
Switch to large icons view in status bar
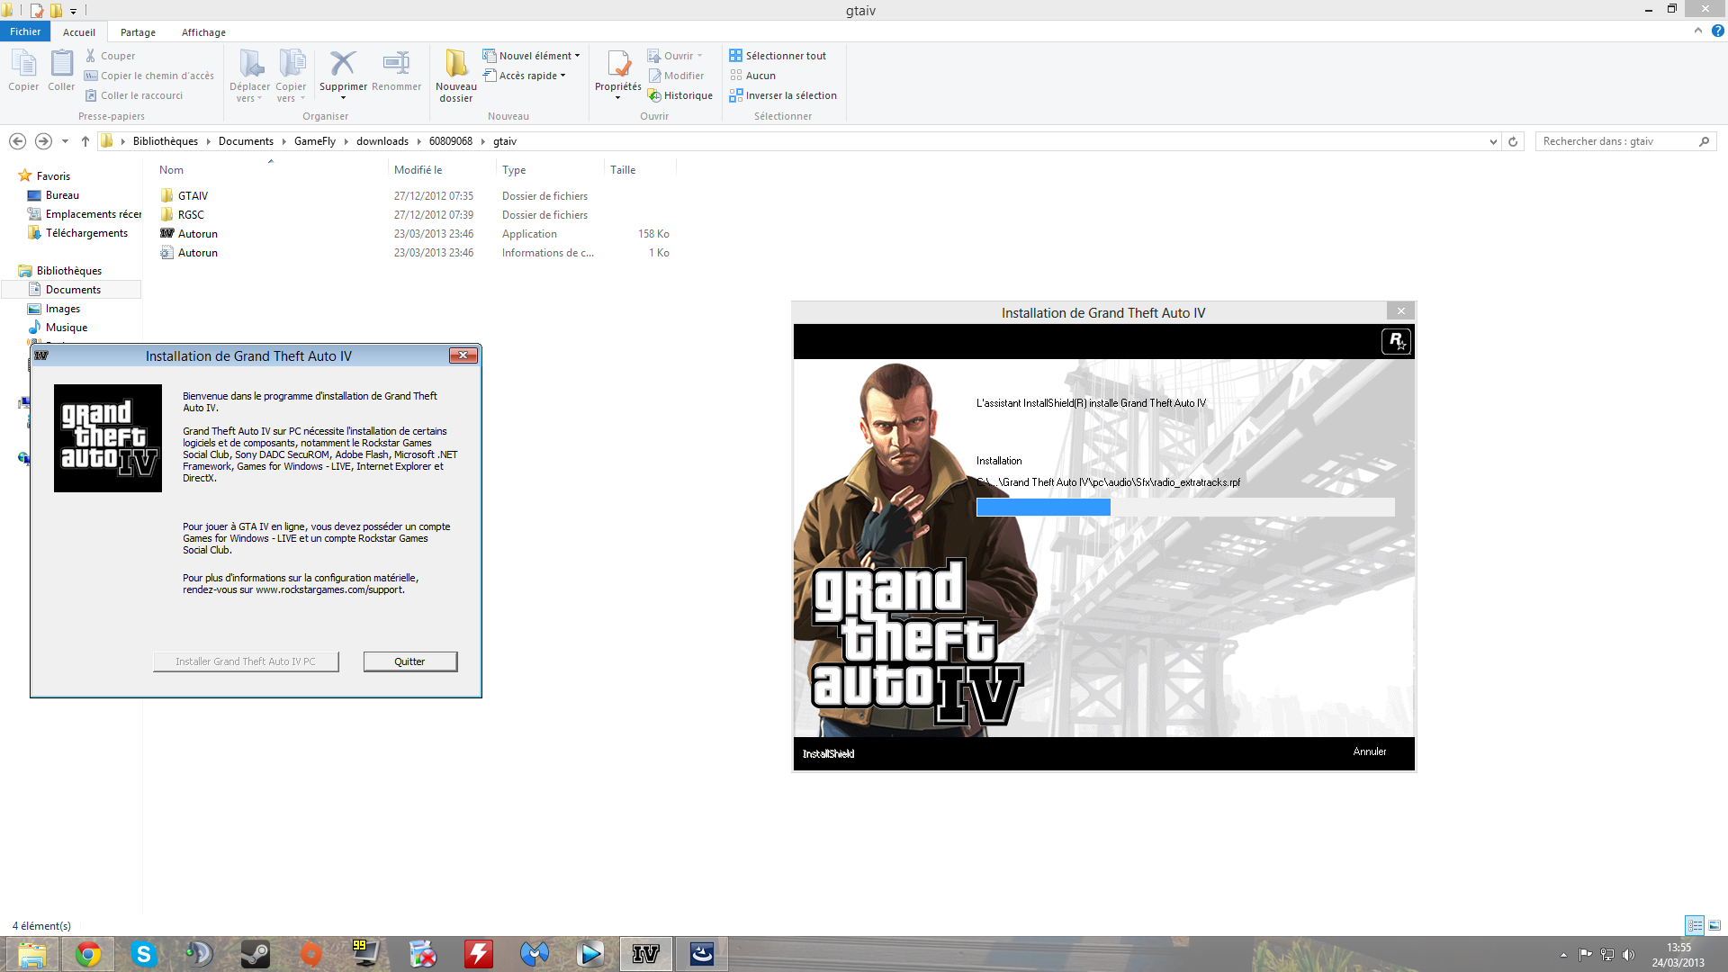(x=1714, y=925)
